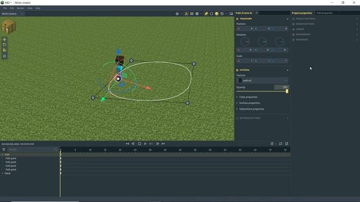Open the File menu
Viewport: 360px width, 202px height.
[5, 8]
